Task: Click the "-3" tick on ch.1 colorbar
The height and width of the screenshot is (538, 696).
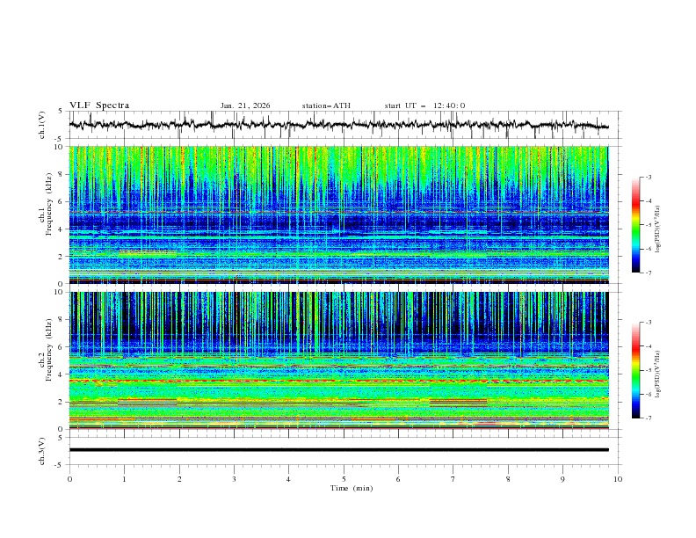Action: pos(648,177)
